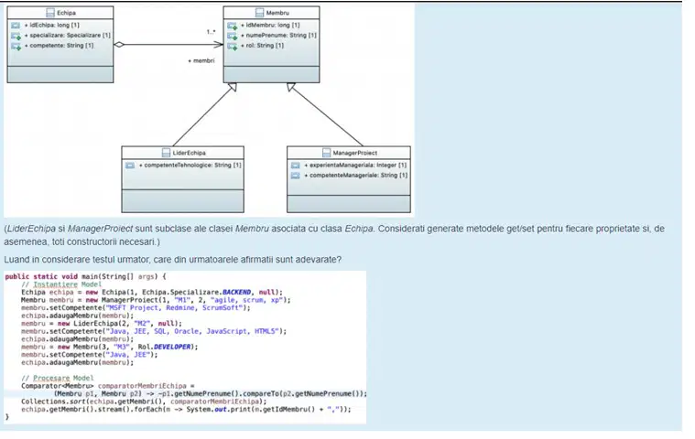Click the '1..*' multiplicity label
This screenshot has width=695, height=439.
211,32
